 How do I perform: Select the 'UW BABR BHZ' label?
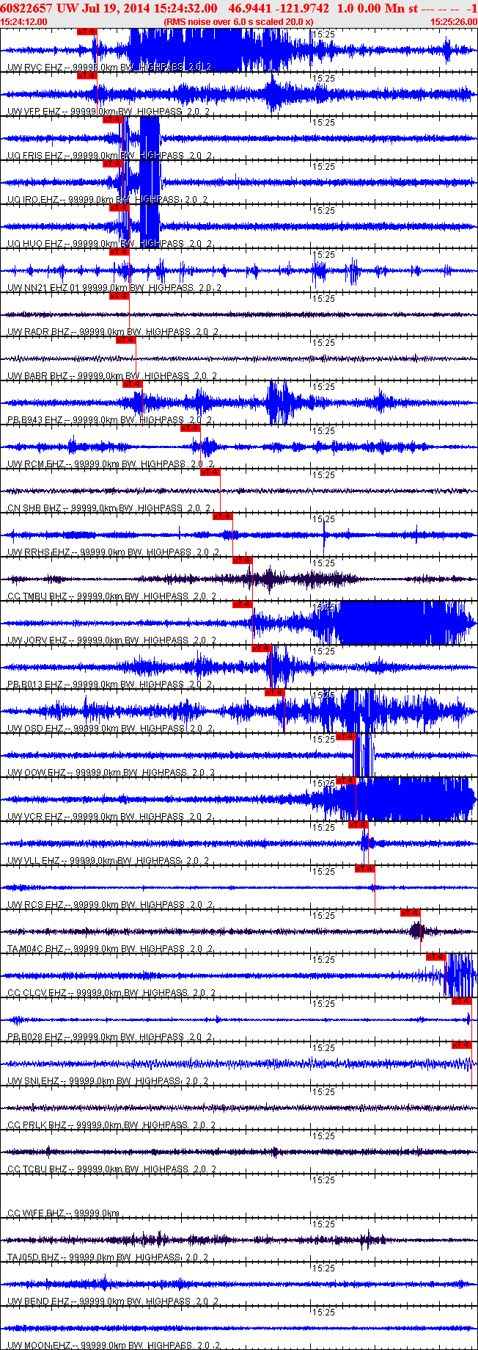(38, 376)
